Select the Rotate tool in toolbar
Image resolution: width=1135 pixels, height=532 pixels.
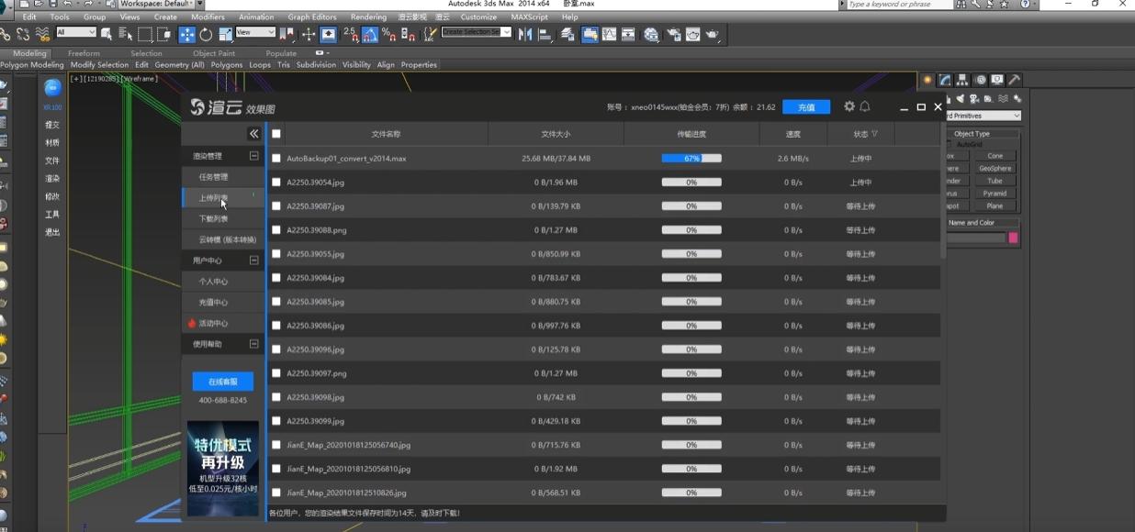click(x=206, y=35)
